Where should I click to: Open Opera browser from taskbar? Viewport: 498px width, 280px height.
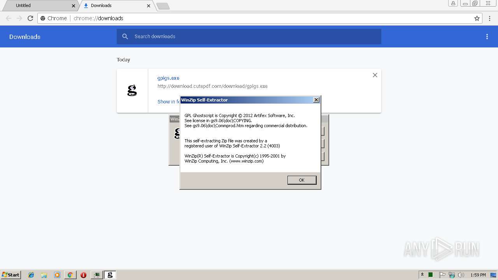pyautogui.click(x=83, y=275)
